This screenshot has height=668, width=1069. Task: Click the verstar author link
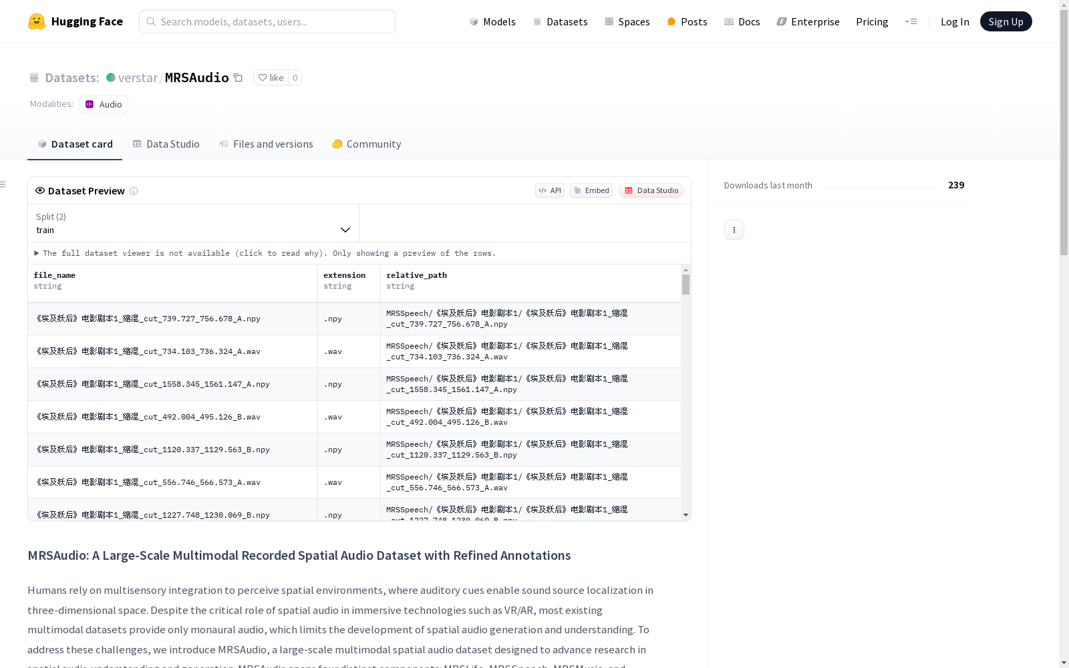138,77
